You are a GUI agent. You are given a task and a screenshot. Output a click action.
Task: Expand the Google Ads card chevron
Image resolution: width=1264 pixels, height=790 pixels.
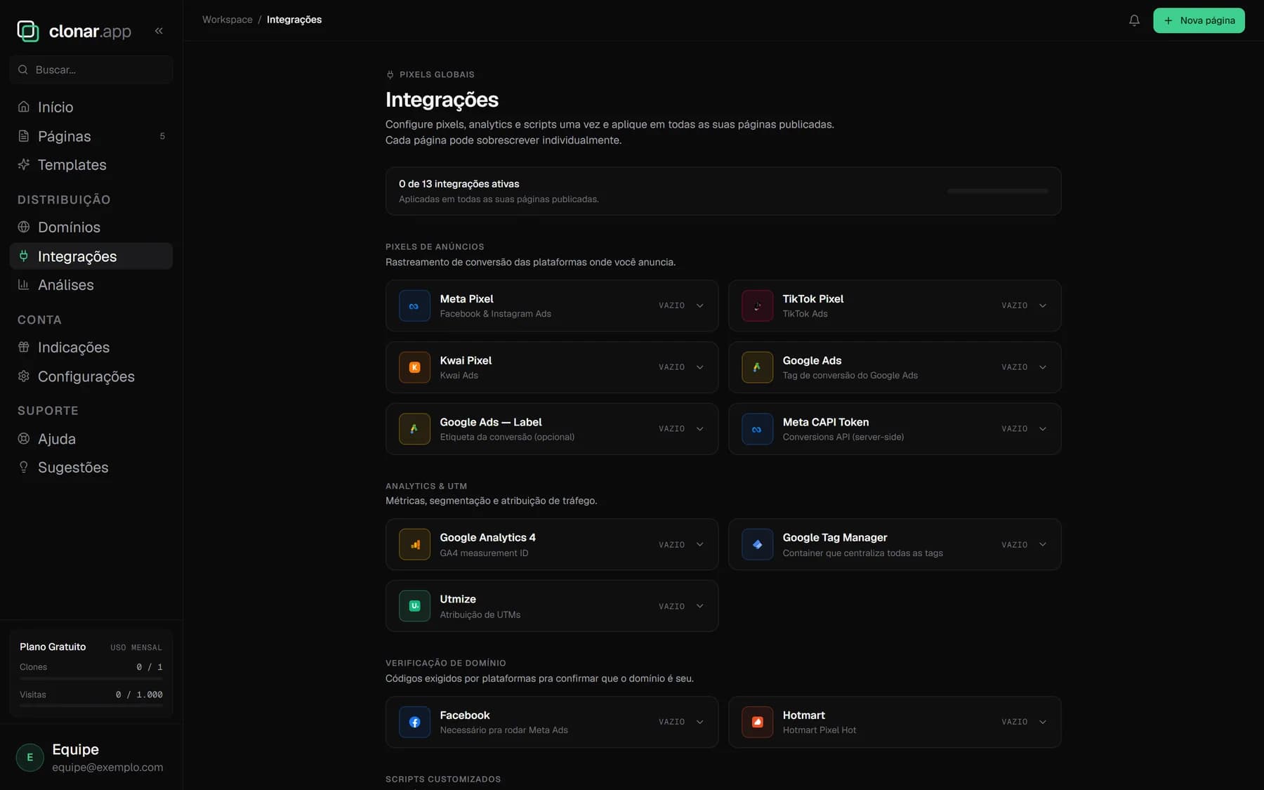point(1042,367)
